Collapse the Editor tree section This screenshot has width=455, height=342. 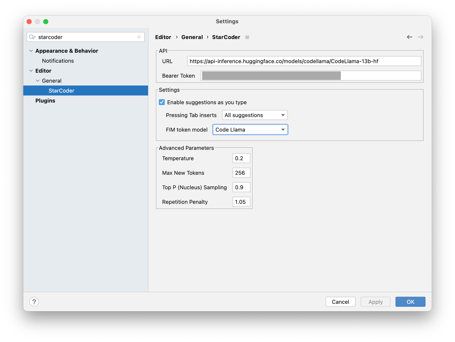pyautogui.click(x=31, y=71)
